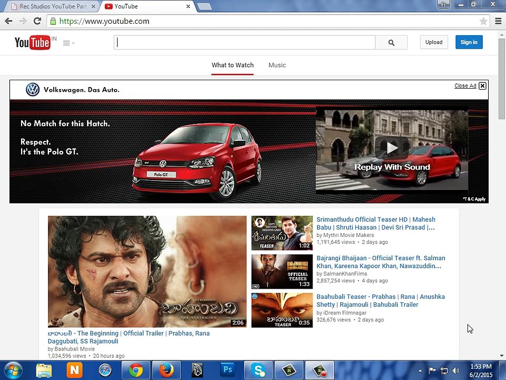The image size is (506, 380).
Task: Close the ad with the X icon
Action: 482,85
